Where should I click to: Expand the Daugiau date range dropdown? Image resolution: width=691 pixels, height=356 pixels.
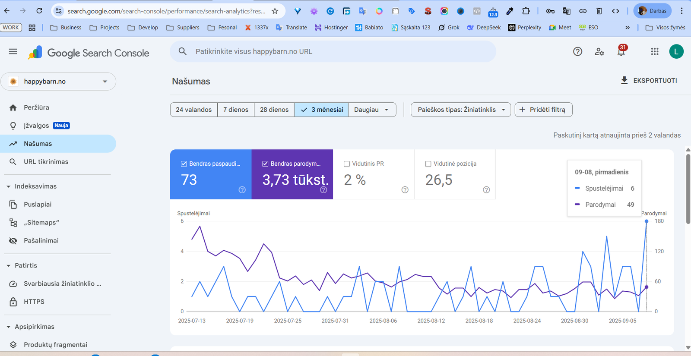(x=371, y=110)
